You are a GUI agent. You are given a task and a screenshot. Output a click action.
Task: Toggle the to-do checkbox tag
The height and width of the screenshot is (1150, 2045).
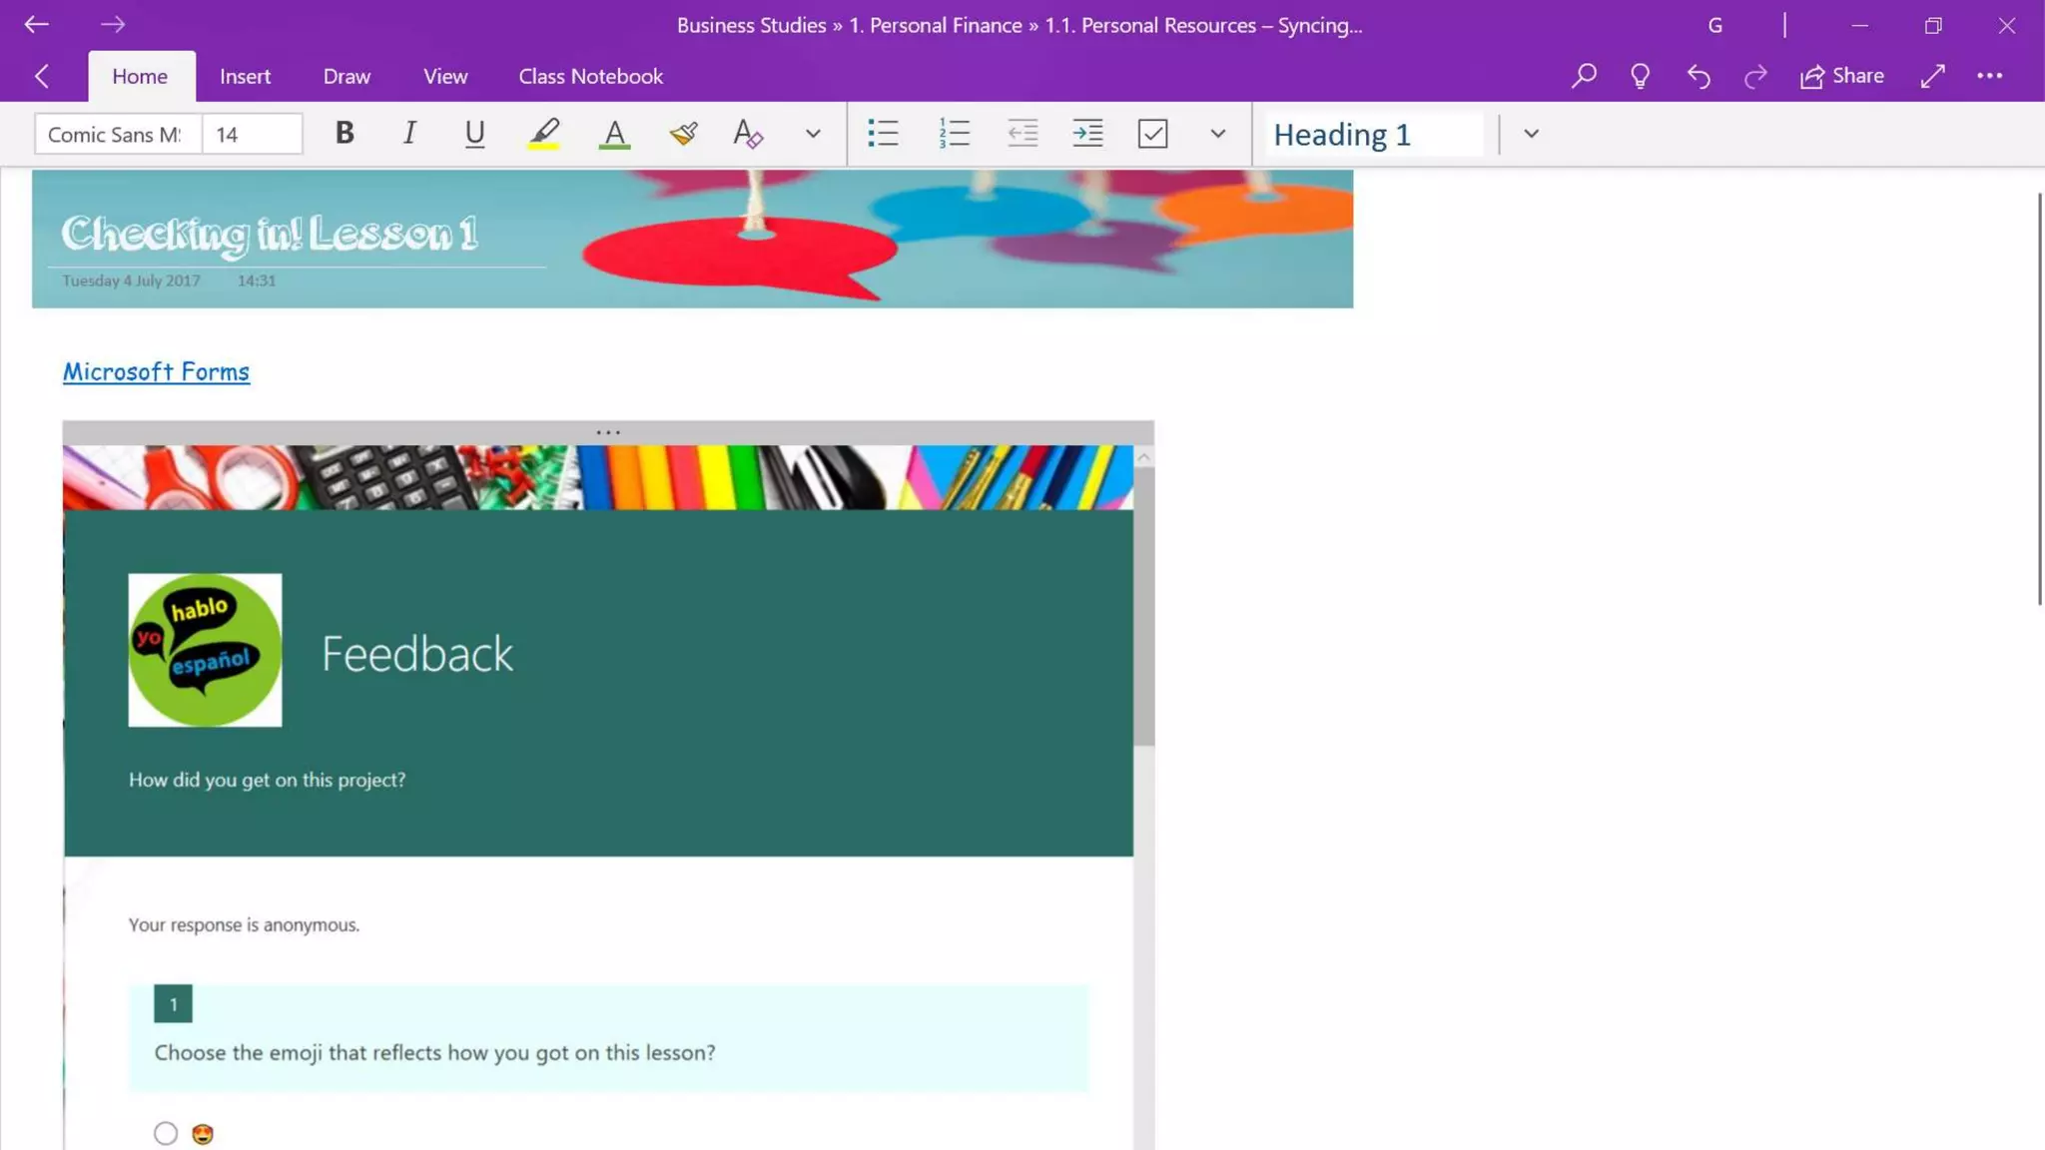(x=1152, y=133)
